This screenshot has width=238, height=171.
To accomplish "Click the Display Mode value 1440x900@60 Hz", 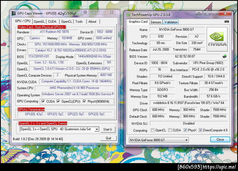I will 94,56.
